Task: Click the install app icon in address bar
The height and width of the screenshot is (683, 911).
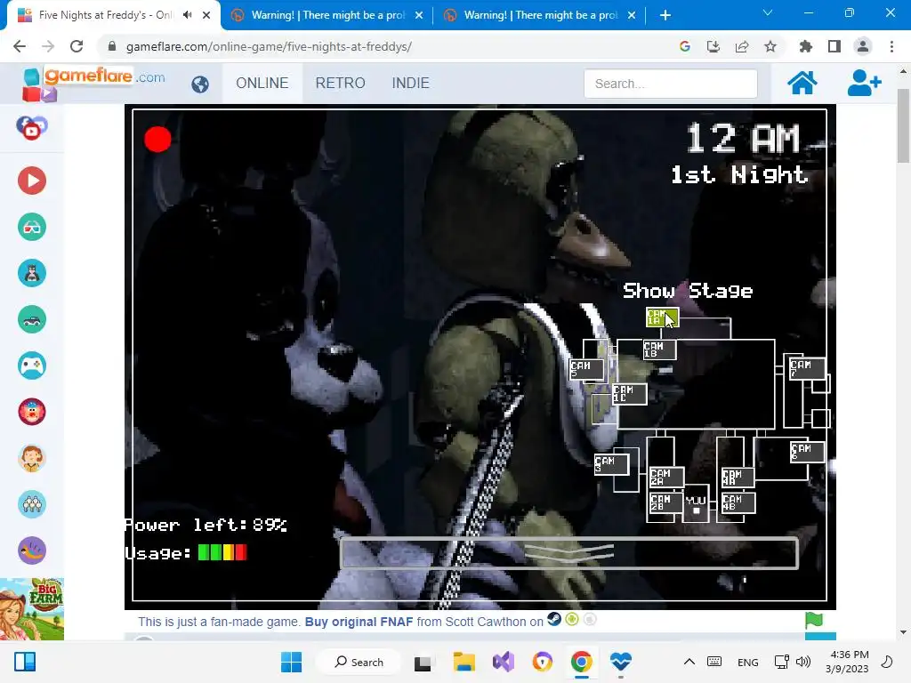Action: tap(713, 46)
